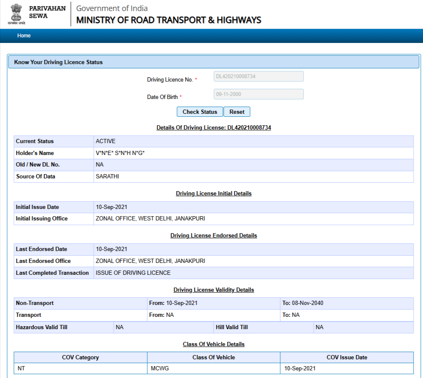
Task: Click the COV Category column header
Action: click(80, 358)
